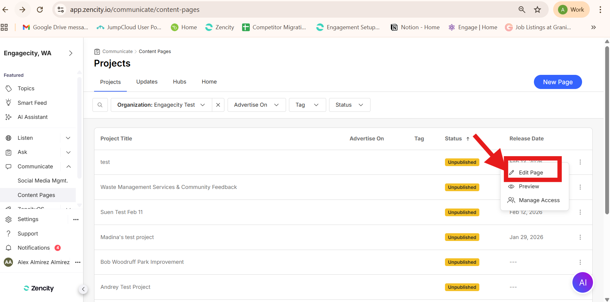610x302 pixels.
Task: Bookmark this page with the star icon
Action: [x=537, y=10]
